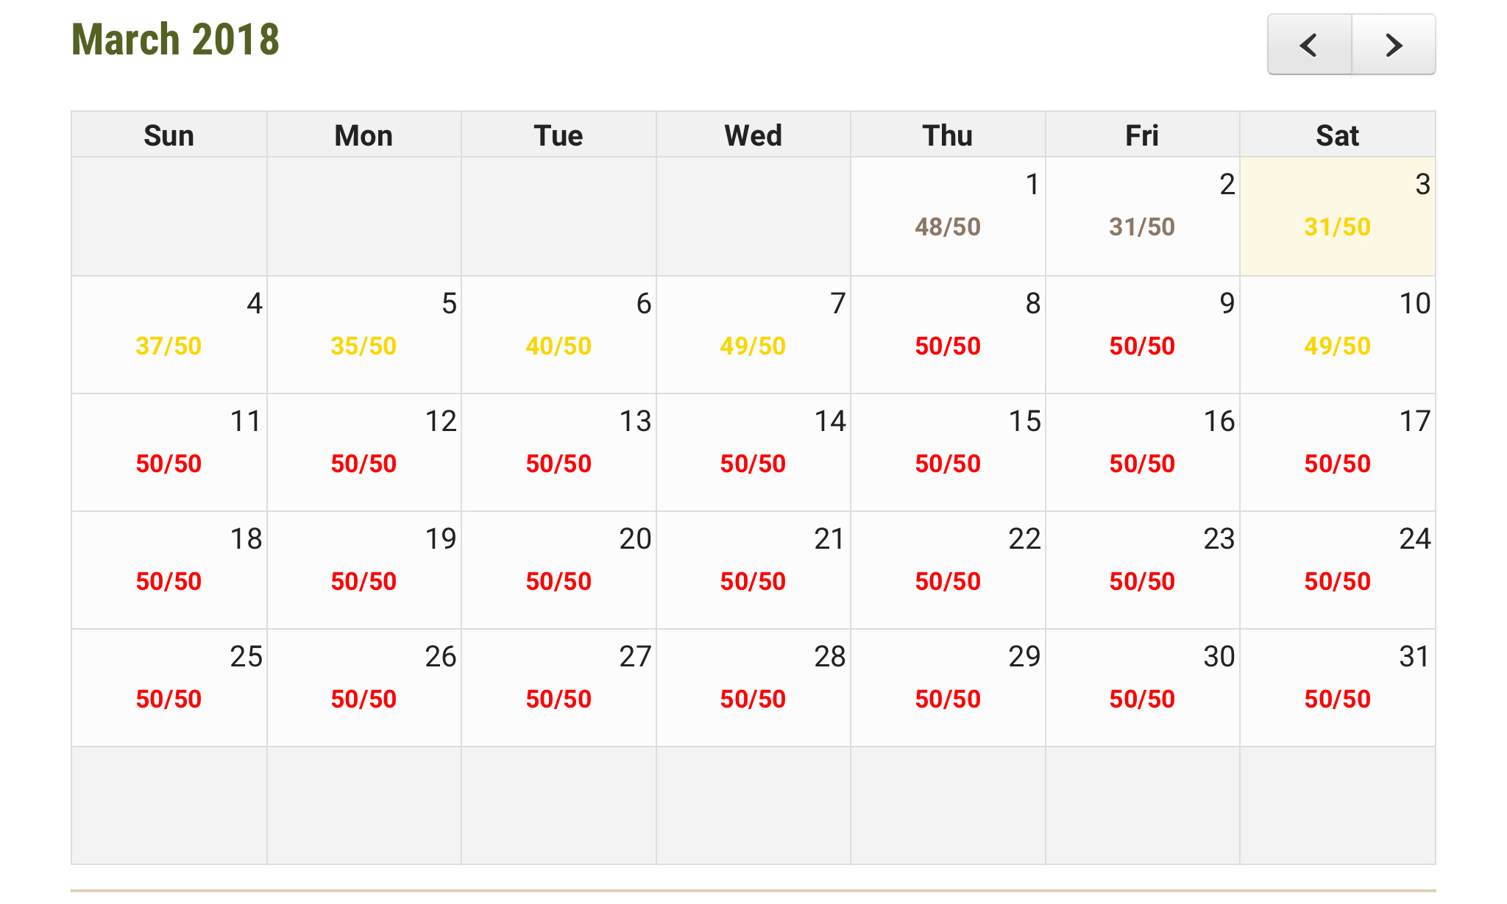Pick day 31 in the calendar

click(1414, 657)
